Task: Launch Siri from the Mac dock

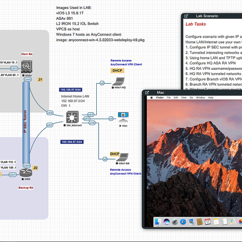Action: pyautogui.click(x=166, y=222)
